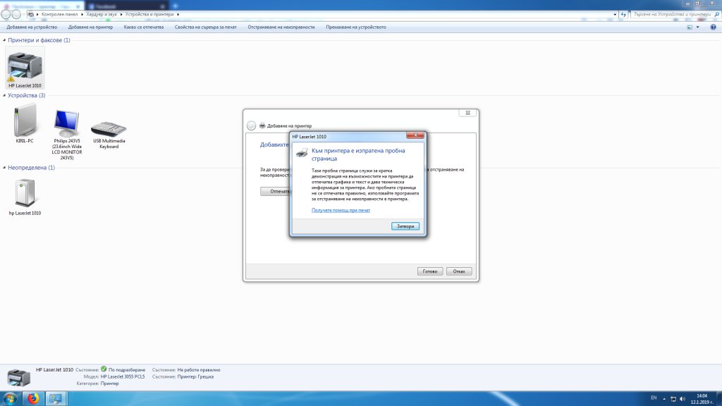This screenshot has width=722, height=406.
Task: Click Какво се отпечатва toolbar command
Action: click(144, 27)
